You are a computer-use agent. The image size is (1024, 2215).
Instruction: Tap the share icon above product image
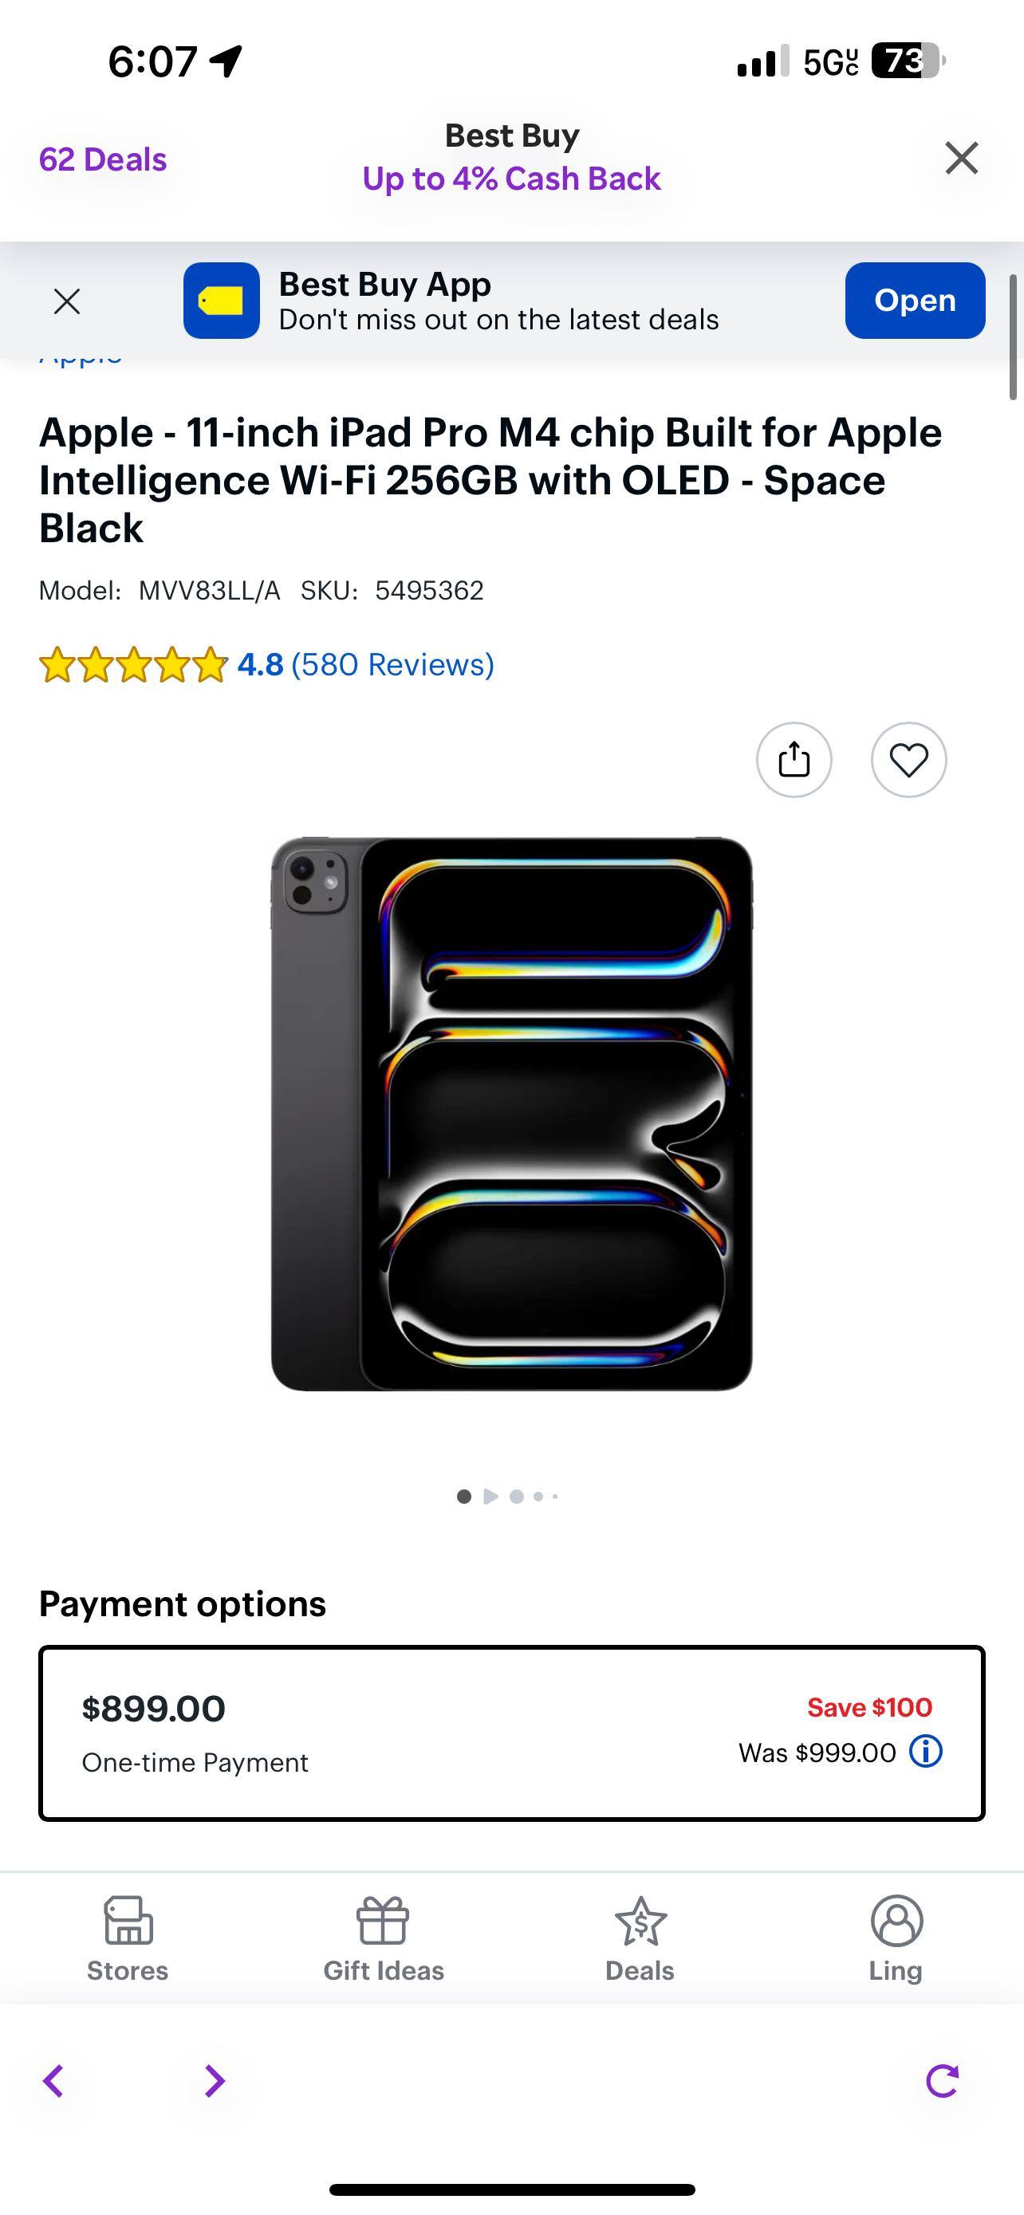pos(794,759)
